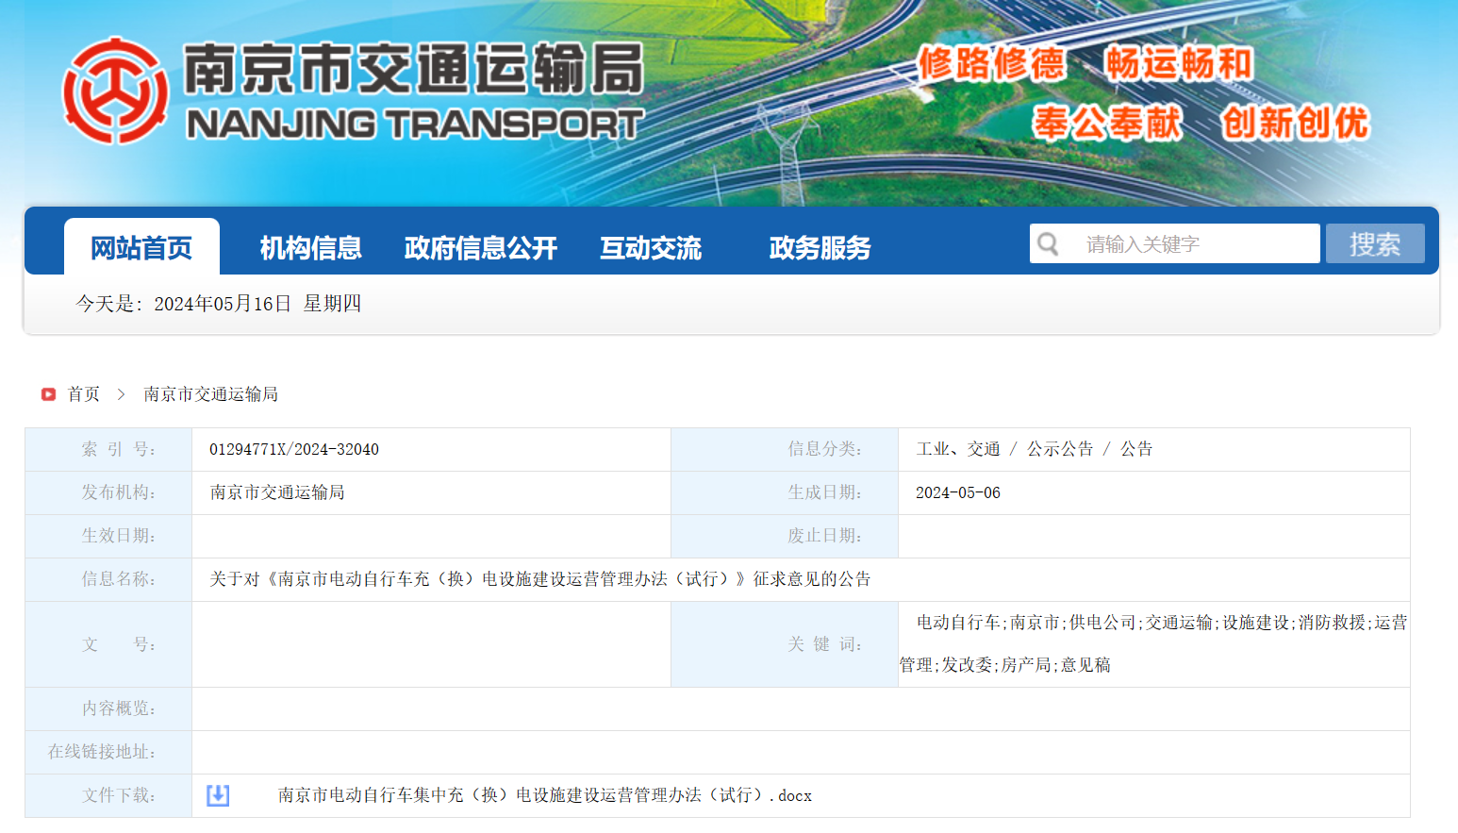The width and height of the screenshot is (1458, 833).
Task: Click the 南京市交通运输局 banner title
Action: coord(413,70)
